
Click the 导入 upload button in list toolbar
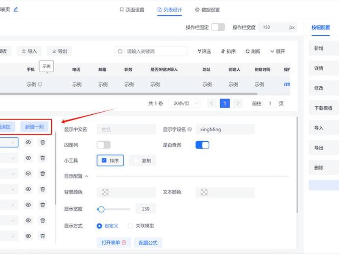[x=29, y=51]
